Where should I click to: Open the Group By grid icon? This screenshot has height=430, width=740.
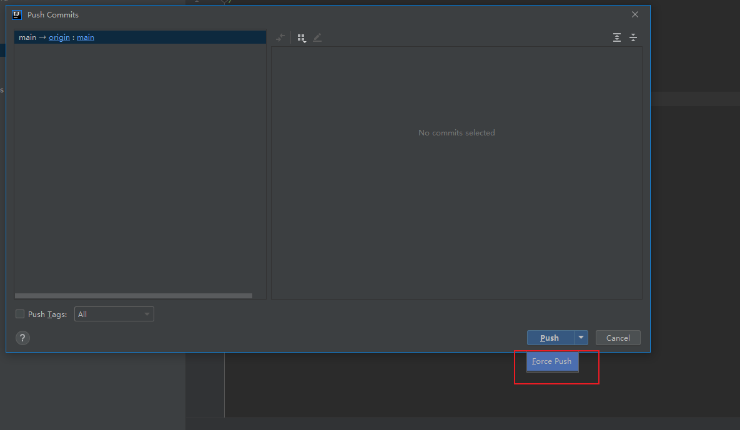[302, 37]
